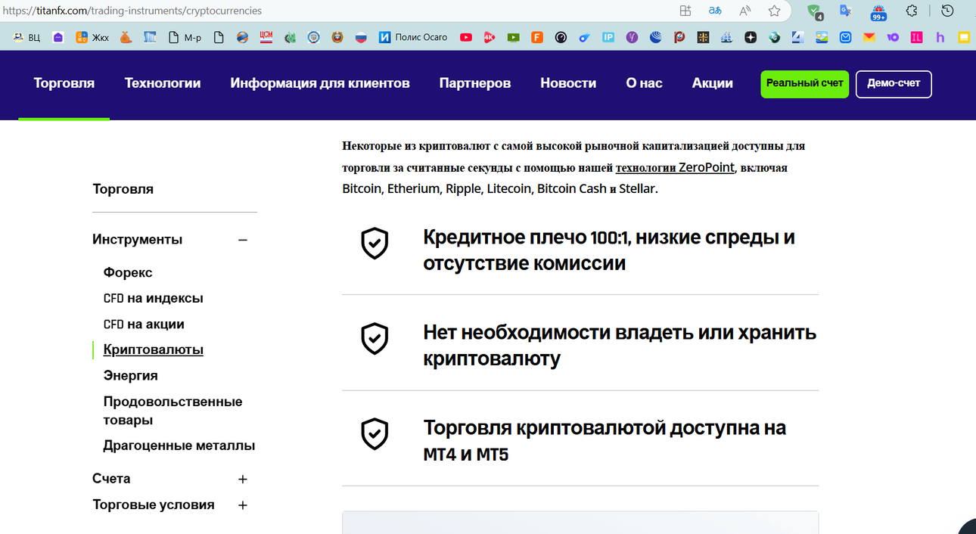Open the YouTube bookmark icon
The height and width of the screenshot is (534, 976).
point(466,37)
